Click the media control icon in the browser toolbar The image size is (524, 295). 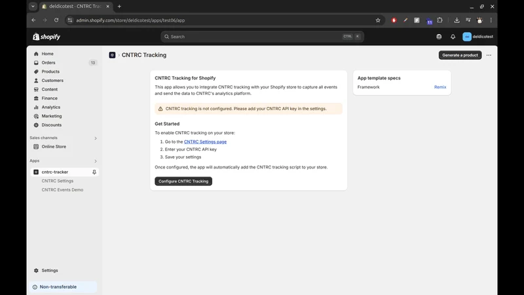click(x=468, y=20)
